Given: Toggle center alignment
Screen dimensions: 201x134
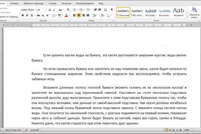Looking at the screenshot, I should [79, 15].
